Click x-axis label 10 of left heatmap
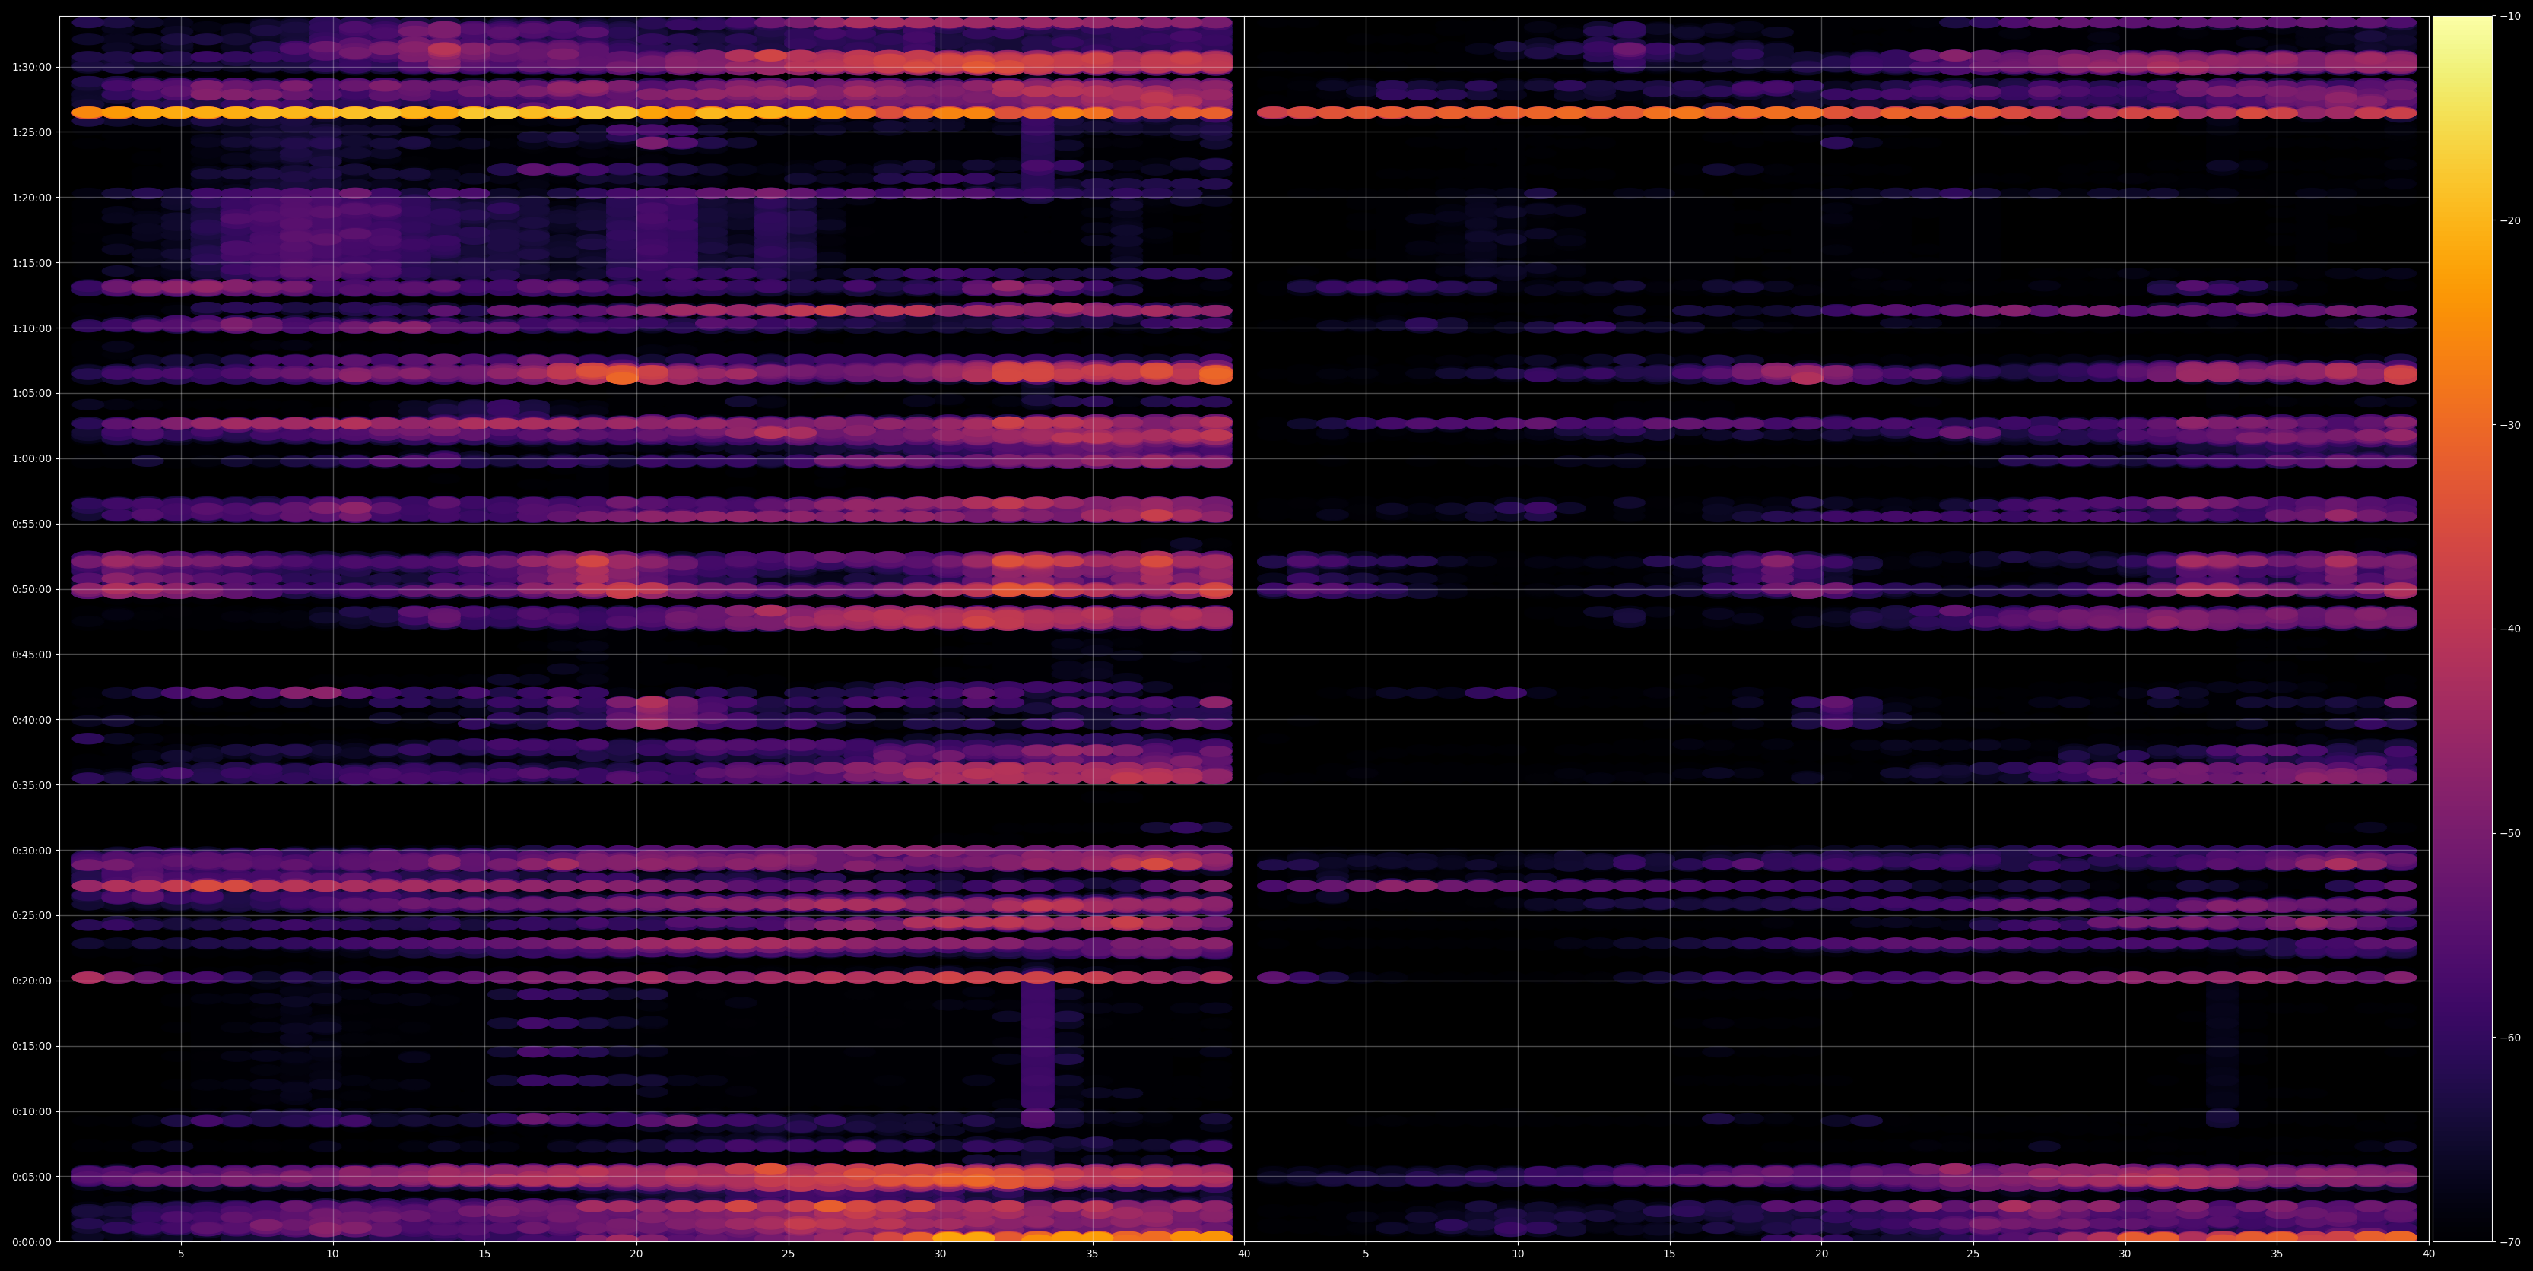The height and width of the screenshot is (1271, 2533). pos(332,1254)
